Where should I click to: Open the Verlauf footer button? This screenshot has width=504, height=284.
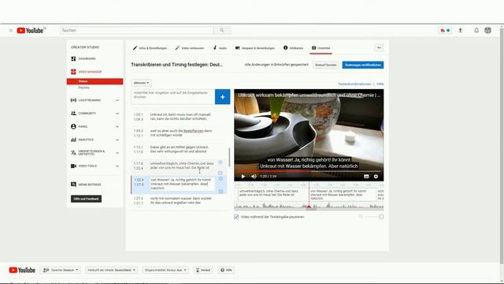pos(203,270)
